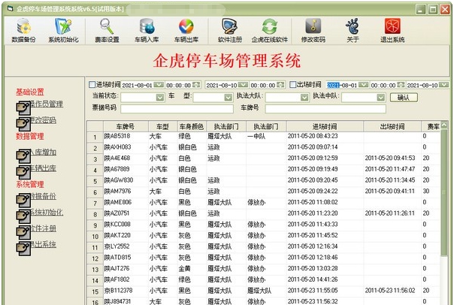Open the 更改密码 sidebar link
454x305 pixels.
(43, 119)
